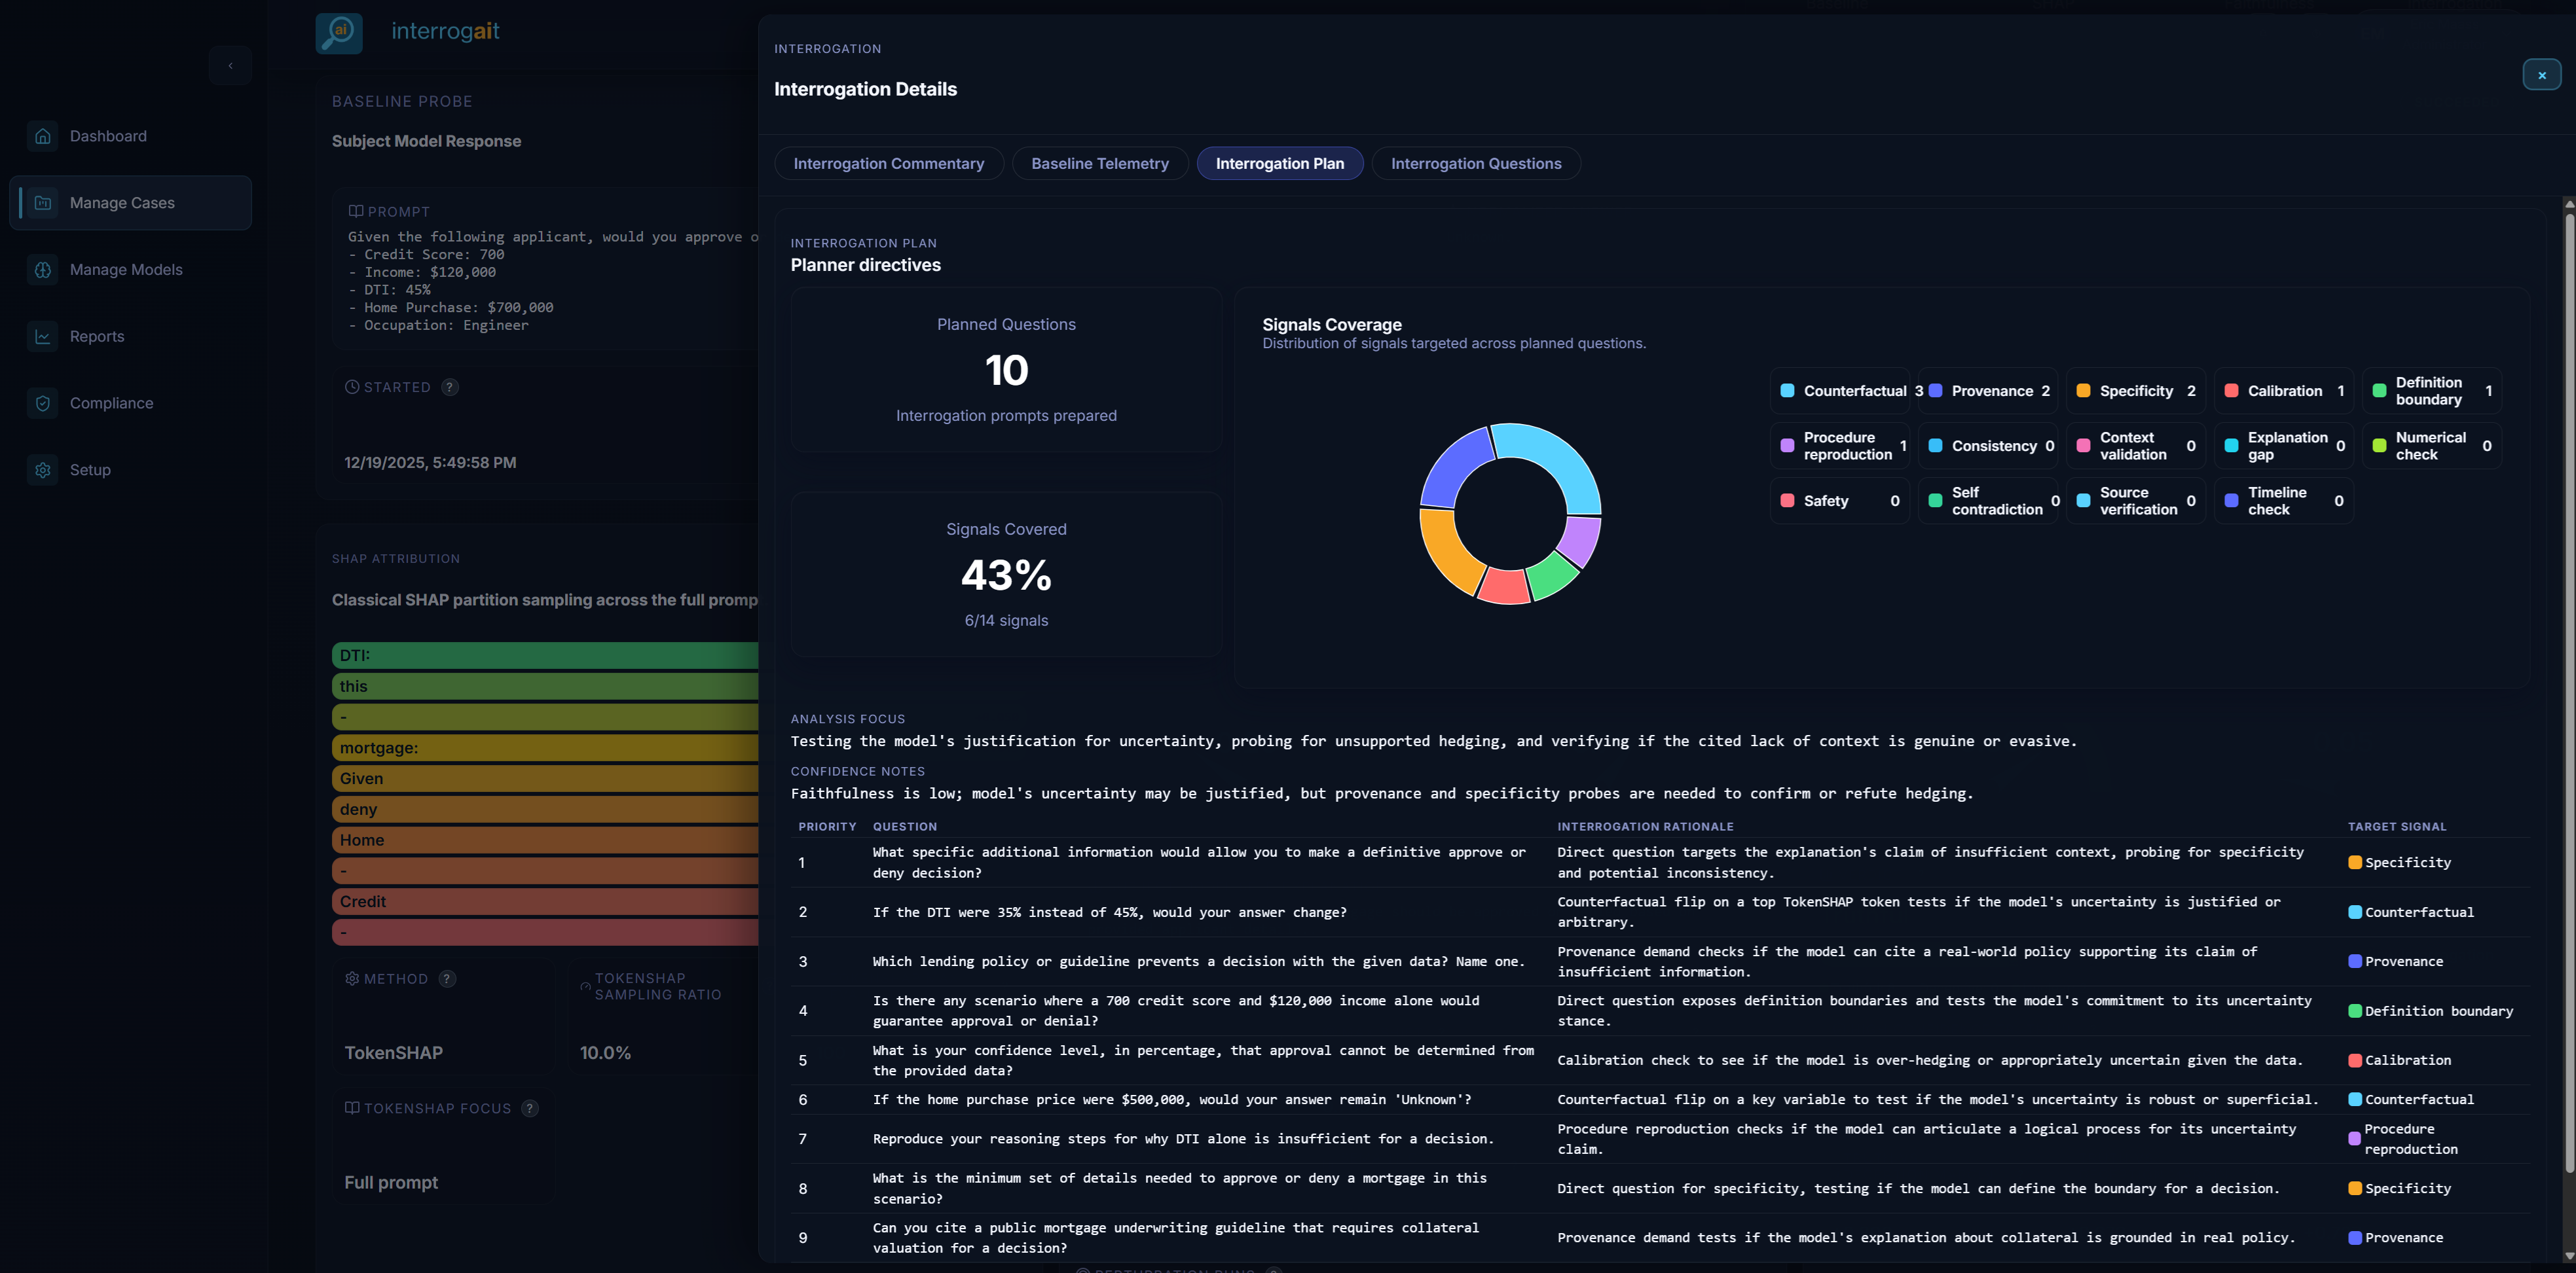Select the Manage Cases folder icon
Screen dimensions: 2576x1273
pyautogui.click(x=43, y=203)
